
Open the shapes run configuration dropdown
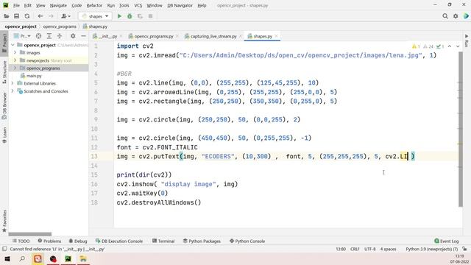click(95, 16)
